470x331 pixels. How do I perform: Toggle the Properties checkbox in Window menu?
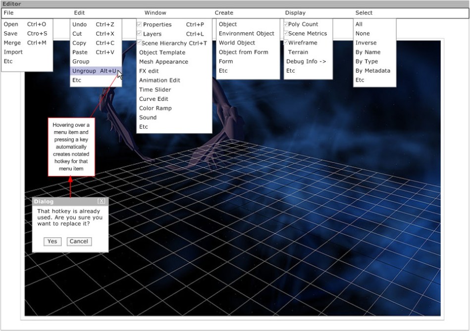pyautogui.click(x=140, y=24)
